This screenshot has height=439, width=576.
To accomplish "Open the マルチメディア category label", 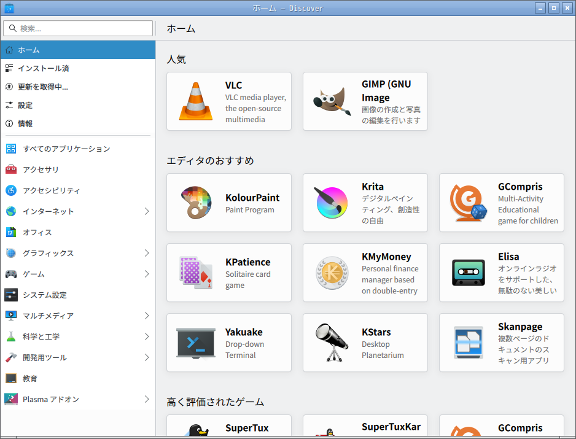I will click(48, 316).
